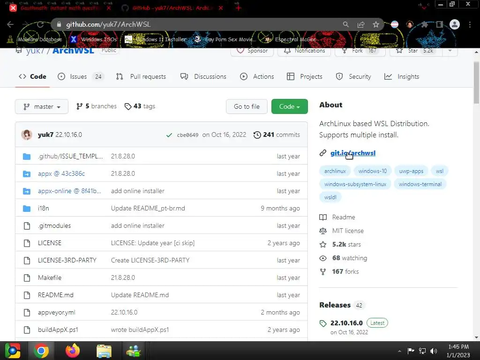The image size is (480, 360).
Task: View the 5.2k stars stargazers
Action: point(340,244)
